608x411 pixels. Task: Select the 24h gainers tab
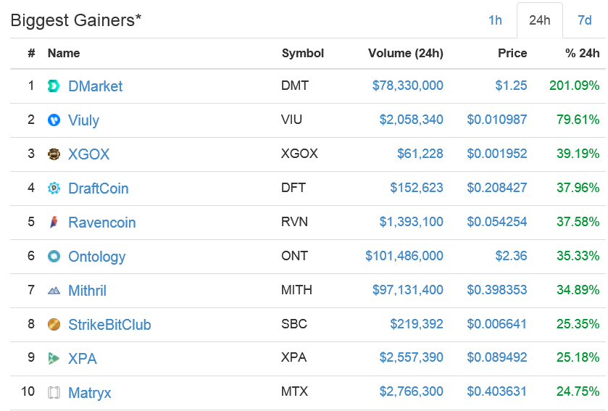click(x=539, y=20)
